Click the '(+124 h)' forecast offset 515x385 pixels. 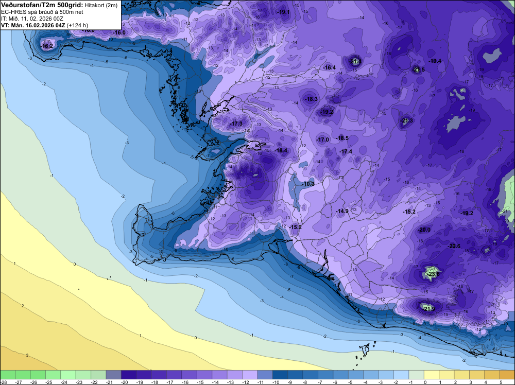pyautogui.click(x=78, y=25)
